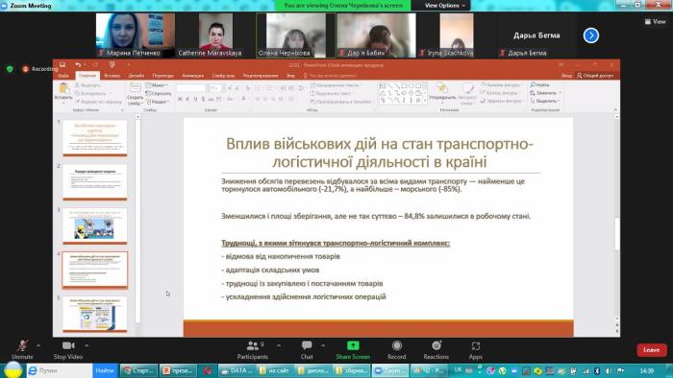Click the Stop Video camera icon
Image resolution: width=673 pixels, height=378 pixels.
click(x=68, y=345)
